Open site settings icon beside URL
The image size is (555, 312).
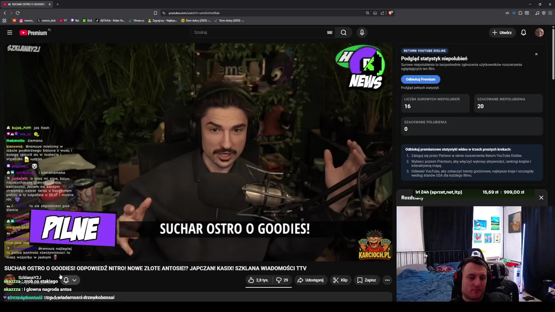tap(163, 13)
